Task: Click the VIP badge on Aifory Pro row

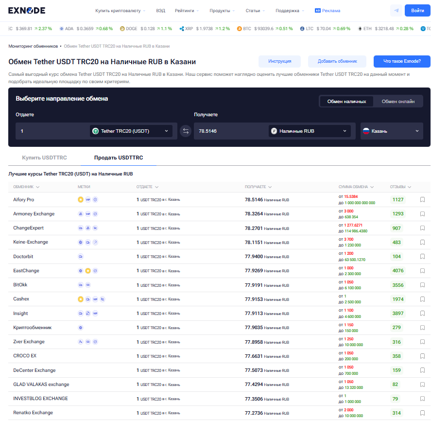Action: click(x=88, y=199)
